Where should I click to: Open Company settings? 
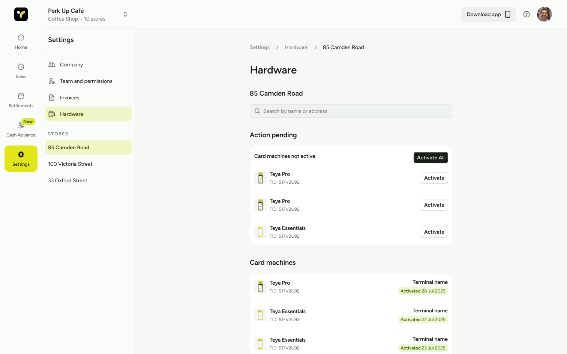pos(71,64)
